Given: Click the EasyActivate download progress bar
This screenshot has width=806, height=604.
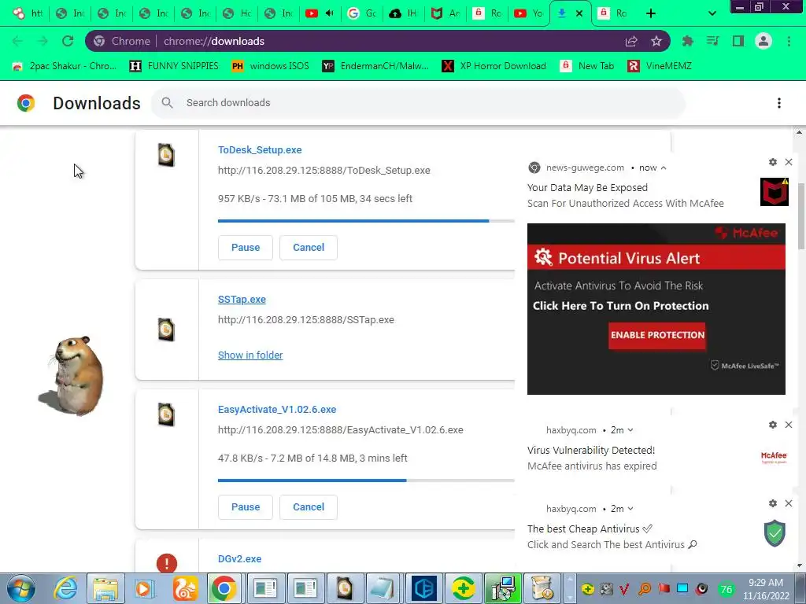Looking at the screenshot, I should click(366, 481).
